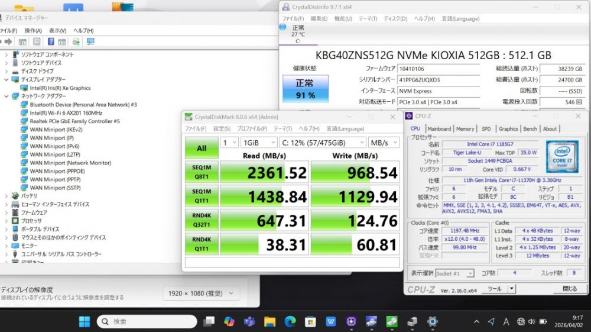The image size is (591, 332).
Task: Select Intel(R) Wi-Fi 6 AX201 160MHz device
Action: (x=66, y=112)
